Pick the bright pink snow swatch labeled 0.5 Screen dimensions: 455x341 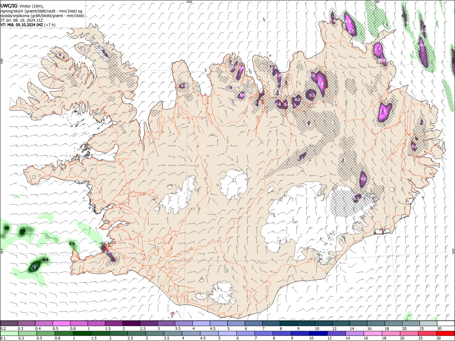point(61,323)
